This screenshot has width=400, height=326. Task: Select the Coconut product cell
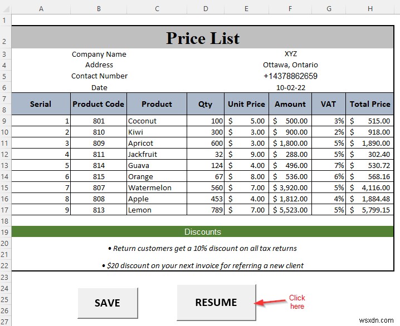tap(157, 121)
